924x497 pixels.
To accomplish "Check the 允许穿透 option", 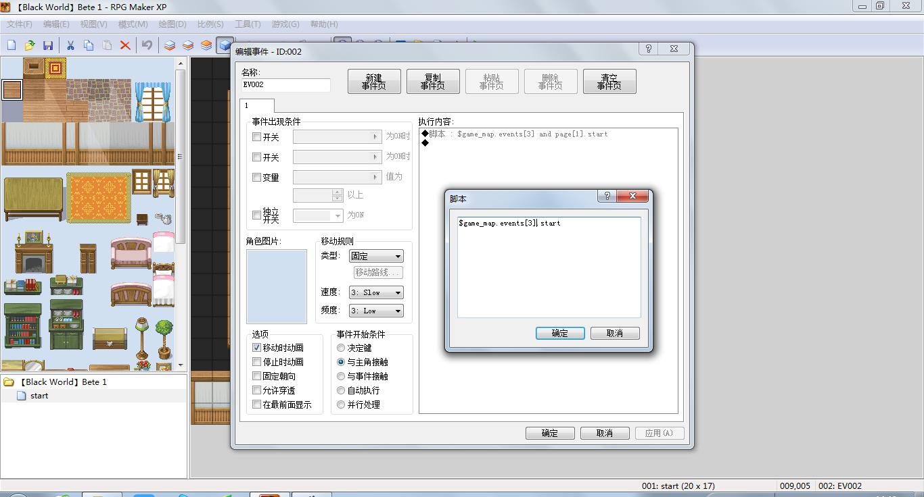I will click(x=256, y=390).
